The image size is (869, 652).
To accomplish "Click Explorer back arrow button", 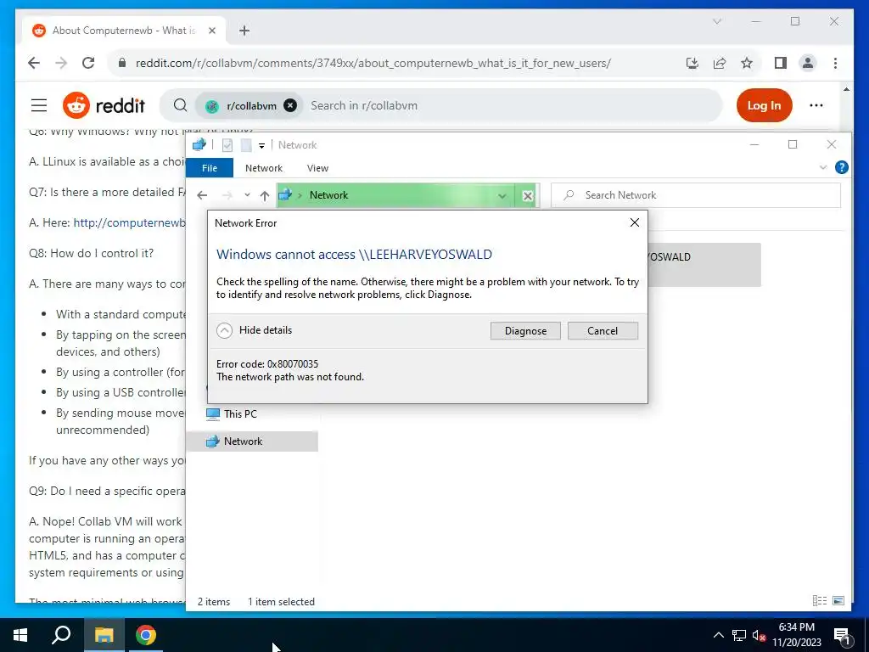I will click(202, 195).
